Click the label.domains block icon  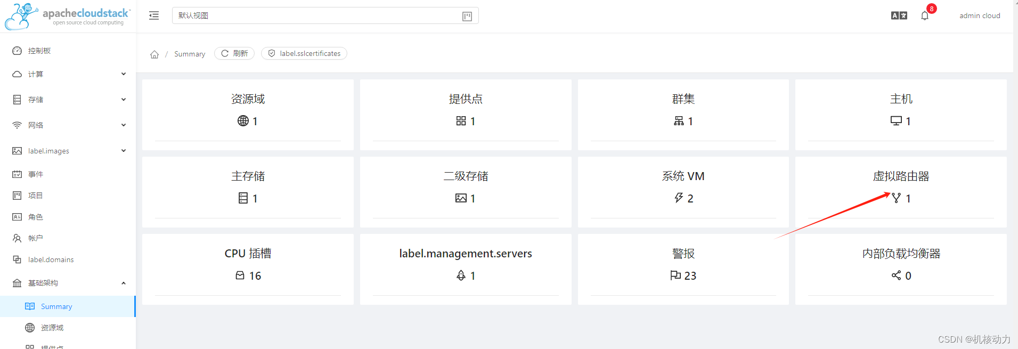tap(17, 259)
